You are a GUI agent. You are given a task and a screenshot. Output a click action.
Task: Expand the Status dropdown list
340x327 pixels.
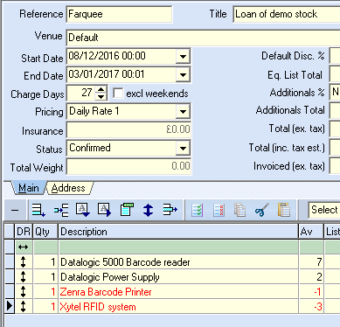pyautogui.click(x=183, y=148)
